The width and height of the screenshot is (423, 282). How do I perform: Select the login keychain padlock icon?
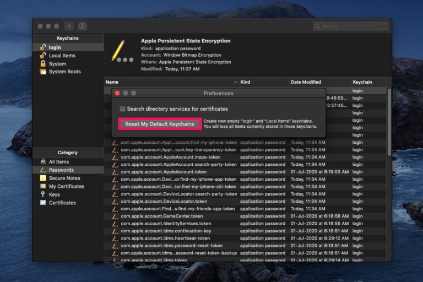[x=42, y=47]
